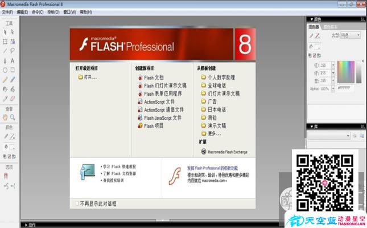
Task: Click the Smooth option in Tools options
Action: (6, 186)
